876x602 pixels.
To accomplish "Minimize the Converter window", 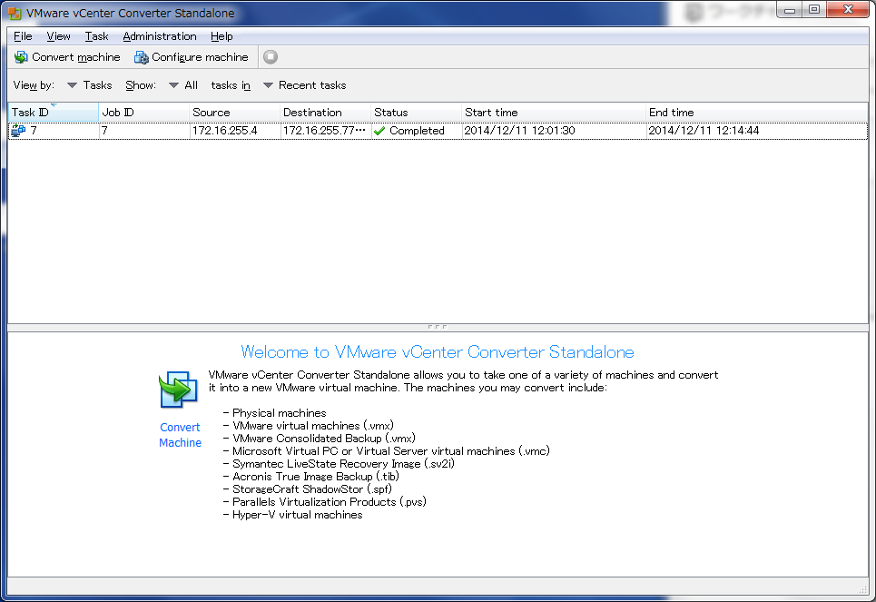I will pyautogui.click(x=790, y=9).
